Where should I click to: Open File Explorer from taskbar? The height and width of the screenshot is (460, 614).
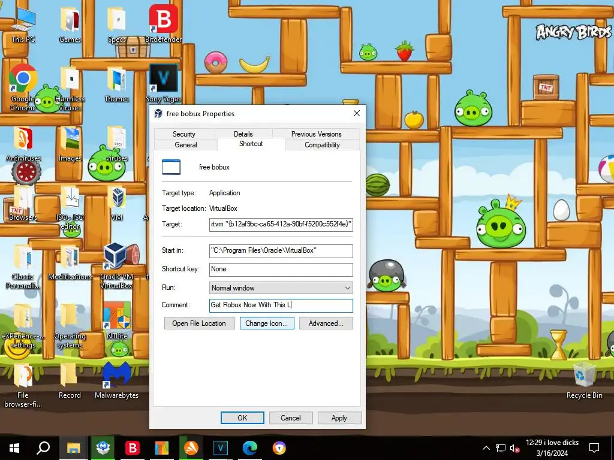[x=73, y=447]
